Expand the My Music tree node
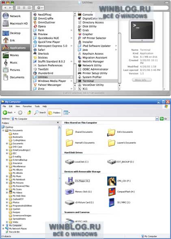Image resolution: width=171 pixels, height=239 pixels. click(x=7, y=176)
